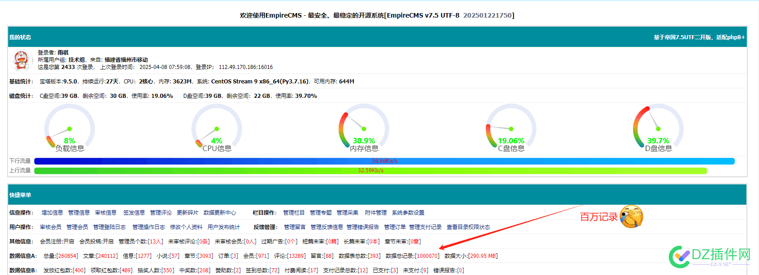Open 用户发布统计
The image size is (759, 275).
point(224,227)
